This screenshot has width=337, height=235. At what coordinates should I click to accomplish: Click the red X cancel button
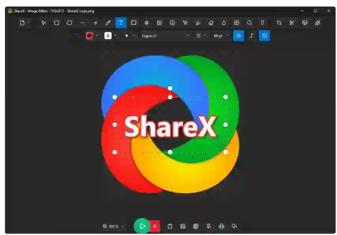(x=155, y=226)
